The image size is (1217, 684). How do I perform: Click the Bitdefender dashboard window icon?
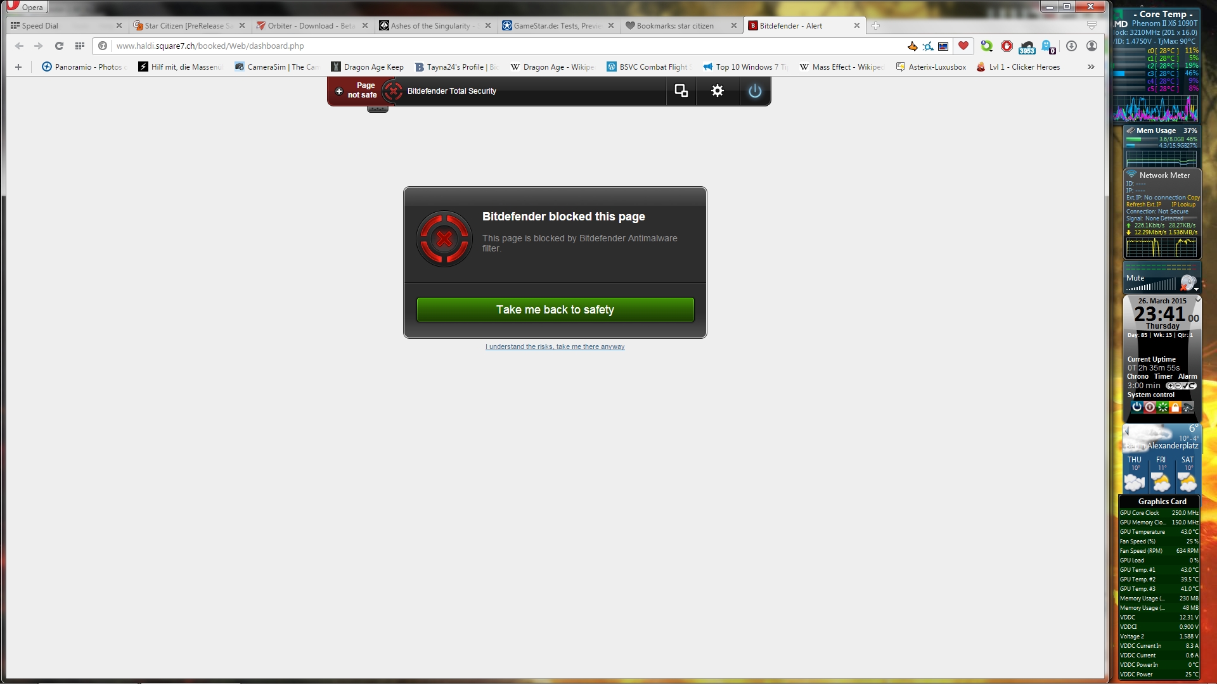[x=681, y=91]
